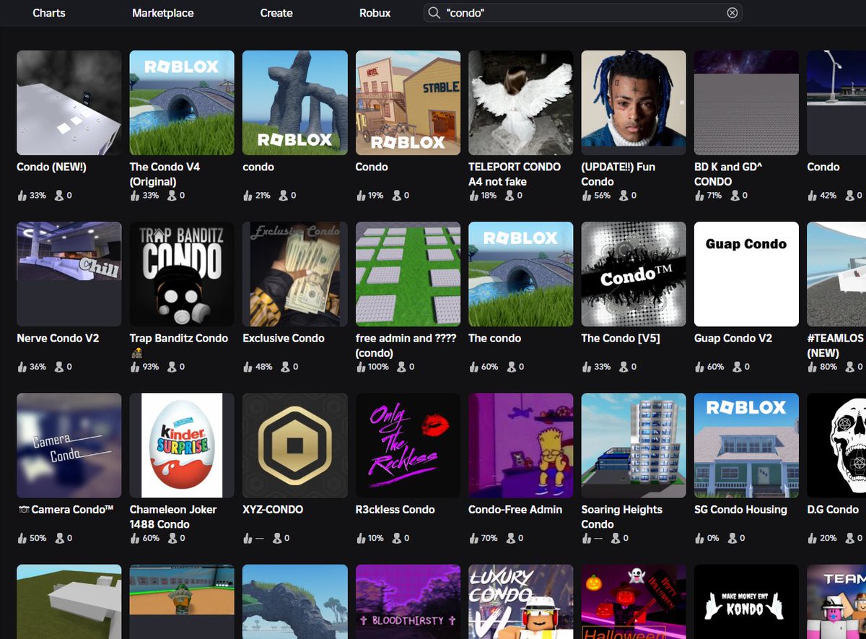This screenshot has width=866, height=639.
Task: Open the XYZ-CONDO Robux logo thumbnail
Action: [295, 445]
